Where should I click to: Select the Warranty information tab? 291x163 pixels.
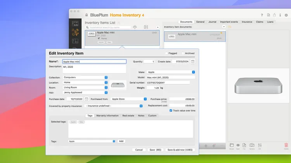(x=107, y=116)
